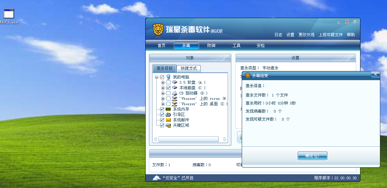Image resolution: width=387 pixels, height=188 pixels.
Task: Check the CD 驱动器 (D:) checkbox
Action: click(168, 93)
